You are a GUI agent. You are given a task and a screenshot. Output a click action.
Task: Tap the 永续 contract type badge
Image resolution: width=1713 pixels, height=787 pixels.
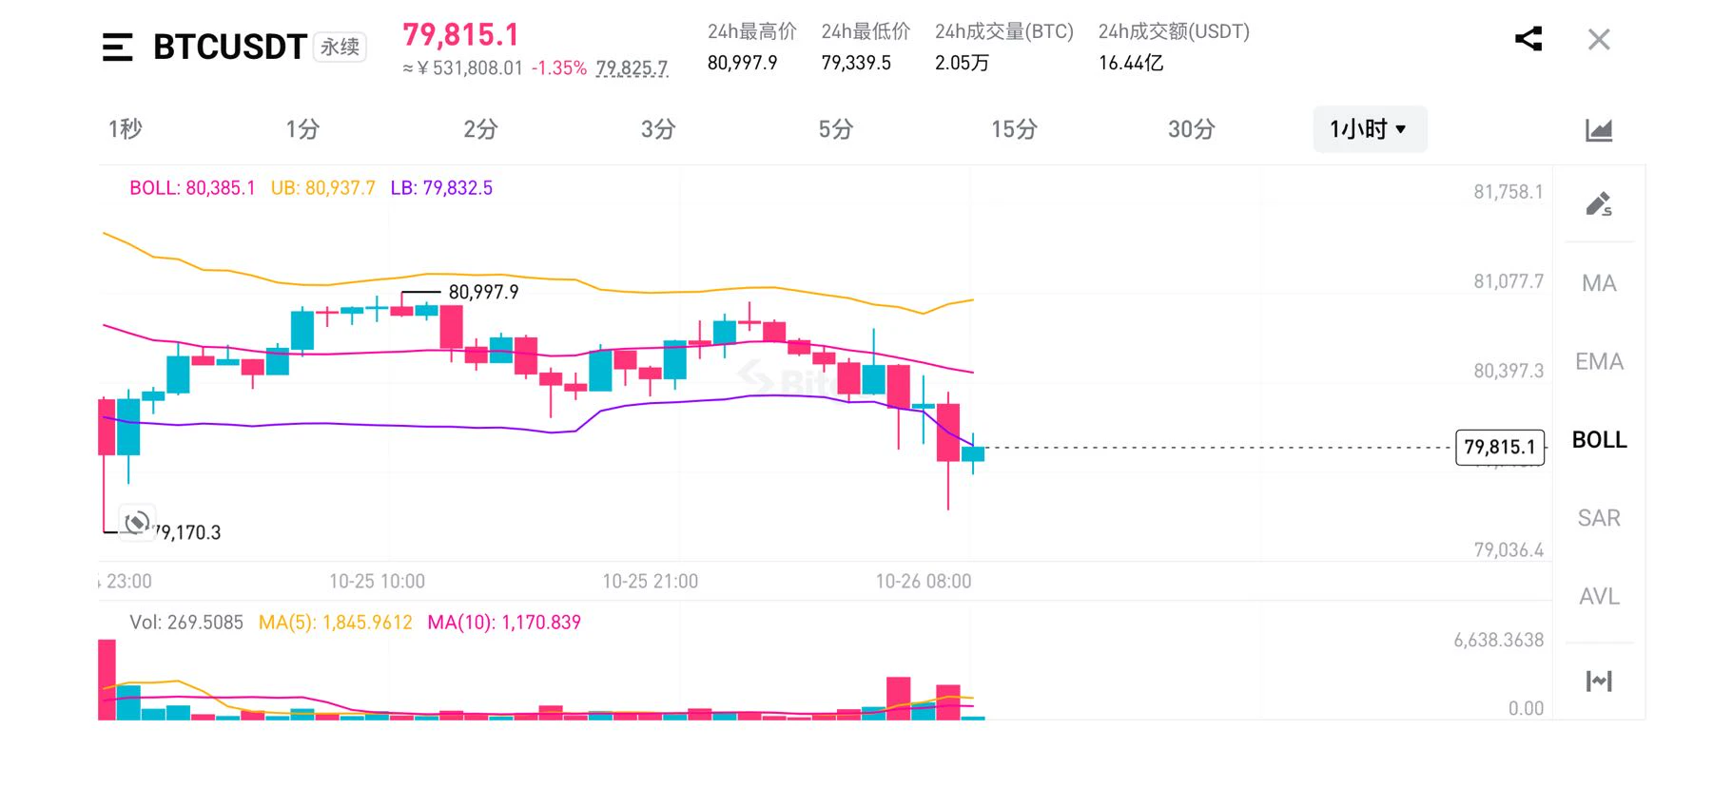pyautogui.click(x=340, y=47)
